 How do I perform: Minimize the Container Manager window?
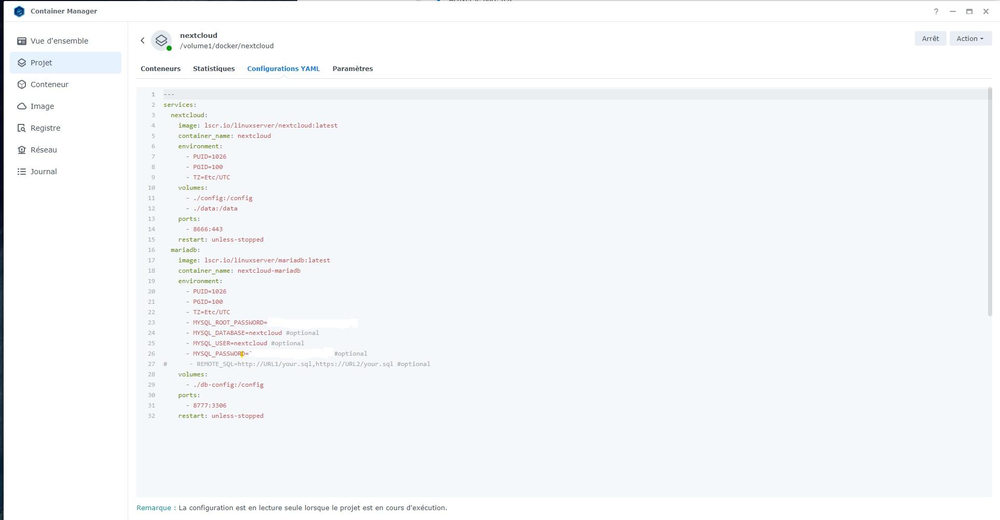coord(953,11)
